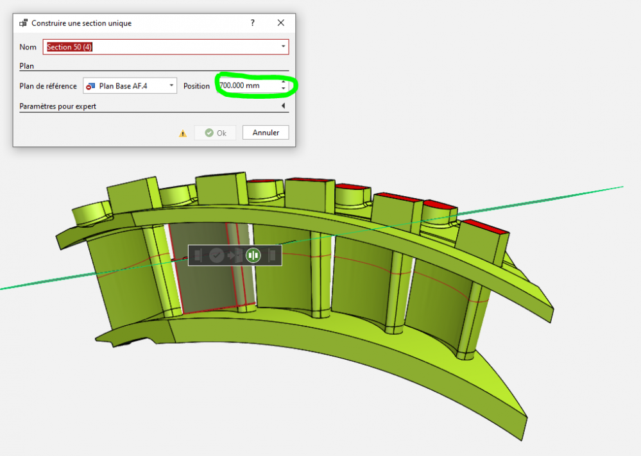This screenshot has width=641, height=456.
Task: Click the checkmark validate icon in the floating toolbar
Action: [x=217, y=255]
